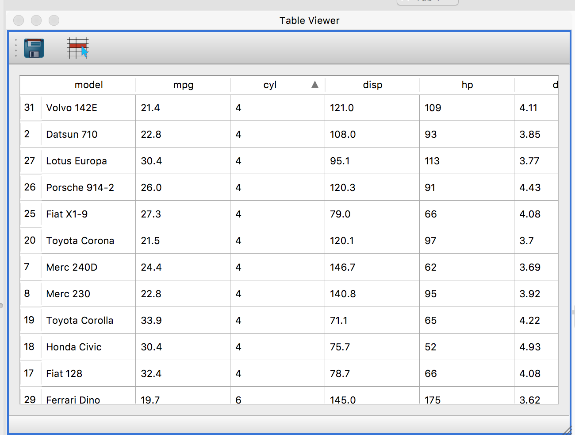Click row number 25 for Fiat X1-9
The width and height of the screenshot is (575, 435).
point(30,214)
